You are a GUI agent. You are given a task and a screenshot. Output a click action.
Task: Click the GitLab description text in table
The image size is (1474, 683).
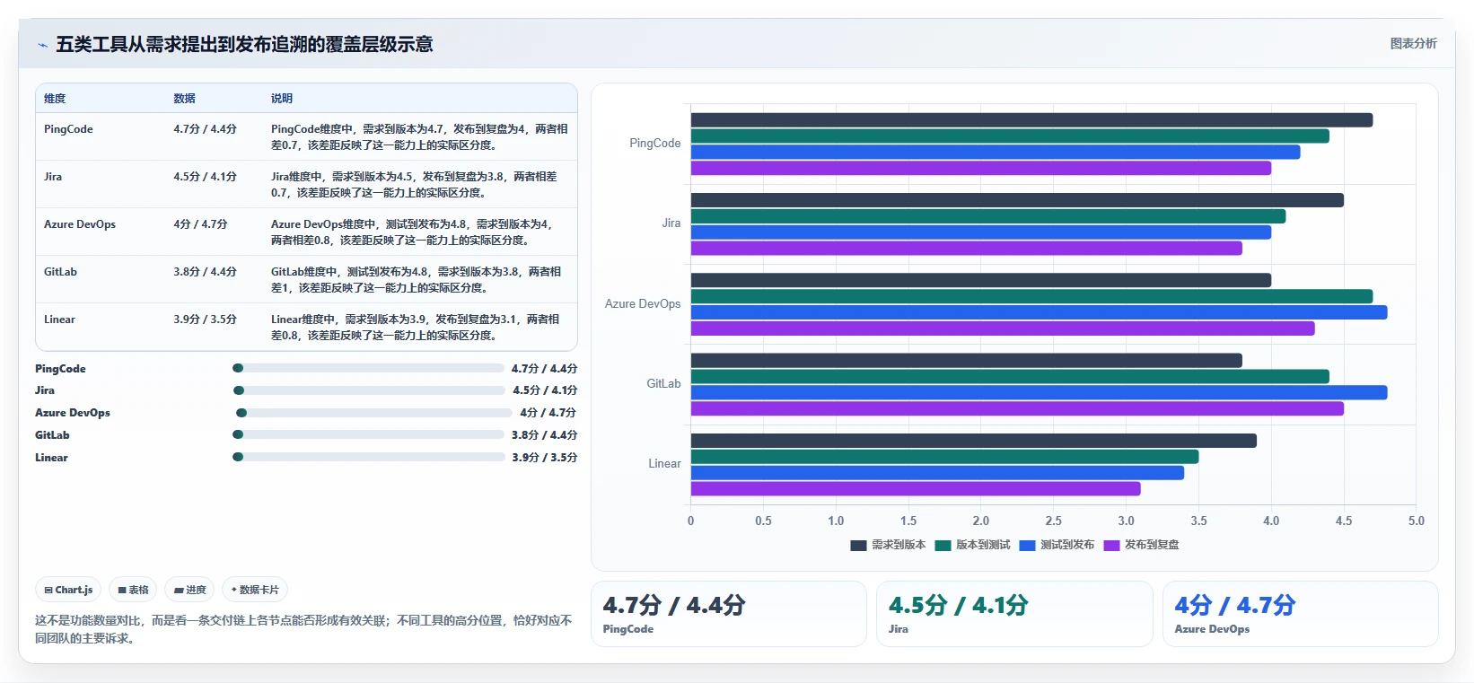click(x=417, y=280)
